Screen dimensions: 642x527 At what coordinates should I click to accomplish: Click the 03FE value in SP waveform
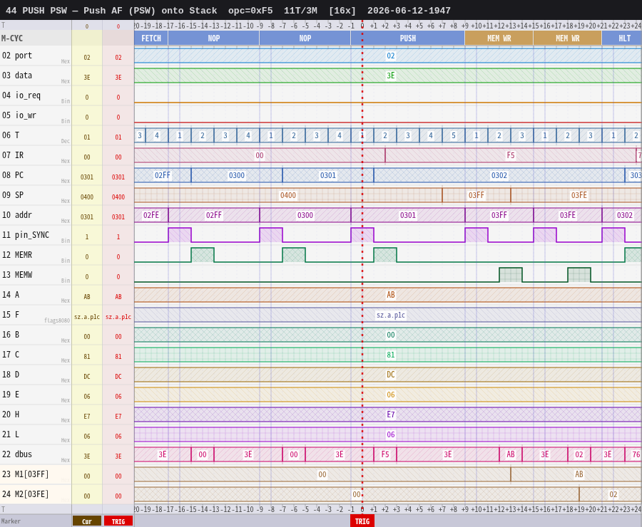click(x=579, y=195)
